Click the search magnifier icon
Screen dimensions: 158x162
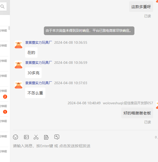[x=3, y=7]
